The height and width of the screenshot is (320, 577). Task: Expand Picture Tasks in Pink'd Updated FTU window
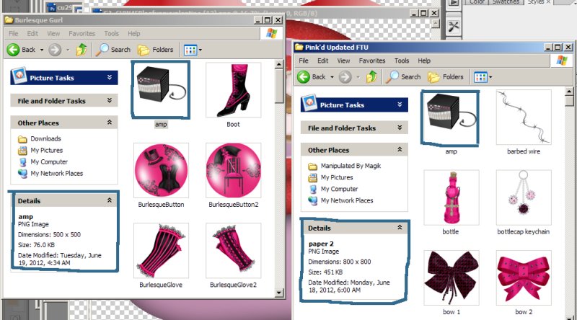click(400, 105)
